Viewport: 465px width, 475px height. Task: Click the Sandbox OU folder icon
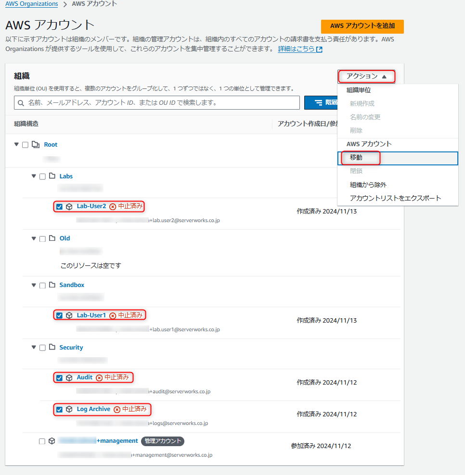pyautogui.click(x=52, y=285)
